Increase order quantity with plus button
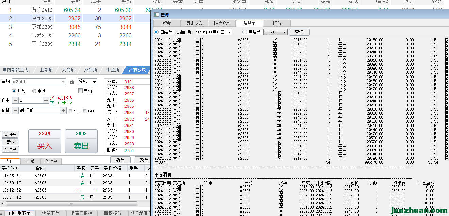The height and width of the screenshot is (216, 449). [46, 100]
